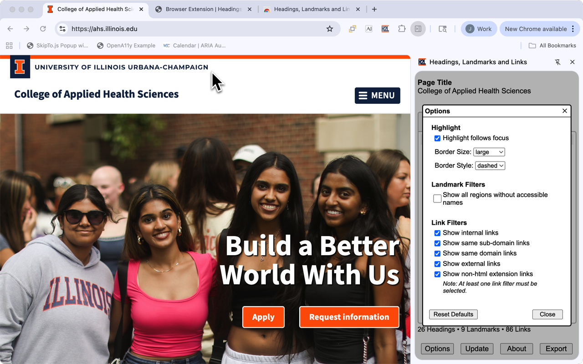Expand the site MENU button

click(377, 96)
